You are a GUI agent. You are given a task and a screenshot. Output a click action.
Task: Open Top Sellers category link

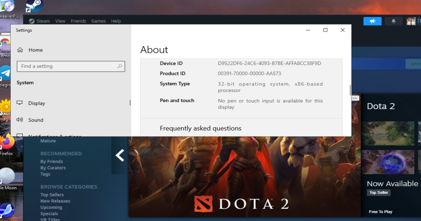click(x=52, y=195)
